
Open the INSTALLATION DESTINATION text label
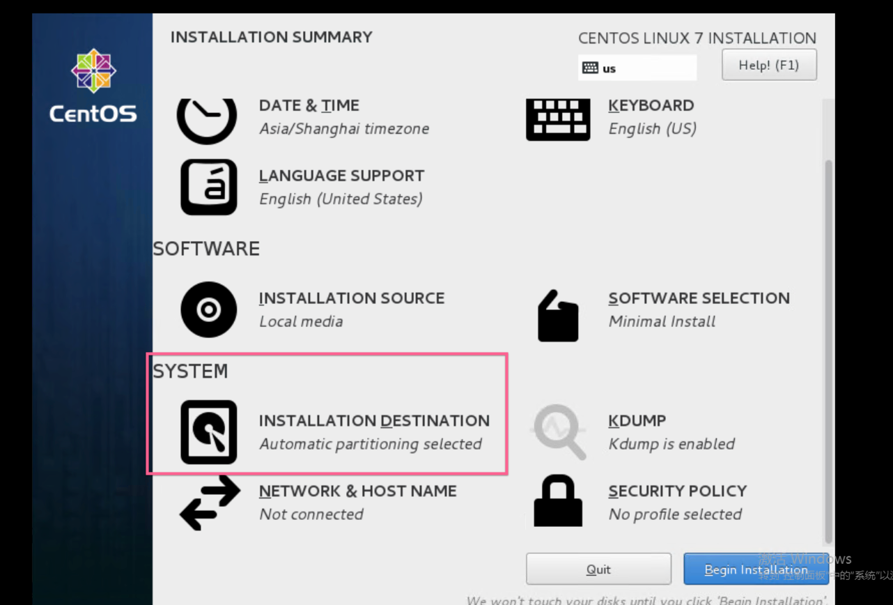[374, 421]
